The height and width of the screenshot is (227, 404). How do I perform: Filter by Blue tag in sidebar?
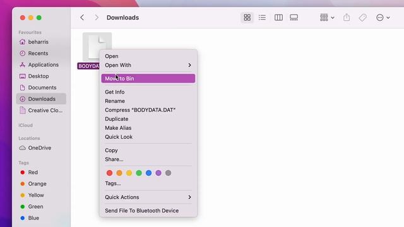click(41, 218)
